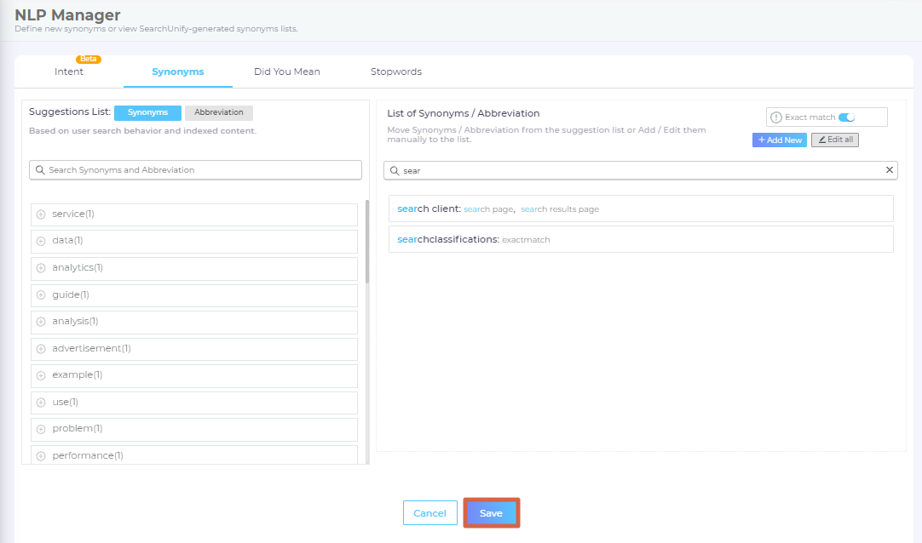Click the 'advertisement(1)' suggestion text
Image resolution: width=922 pixels, height=543 pixels.
[91, 349]
